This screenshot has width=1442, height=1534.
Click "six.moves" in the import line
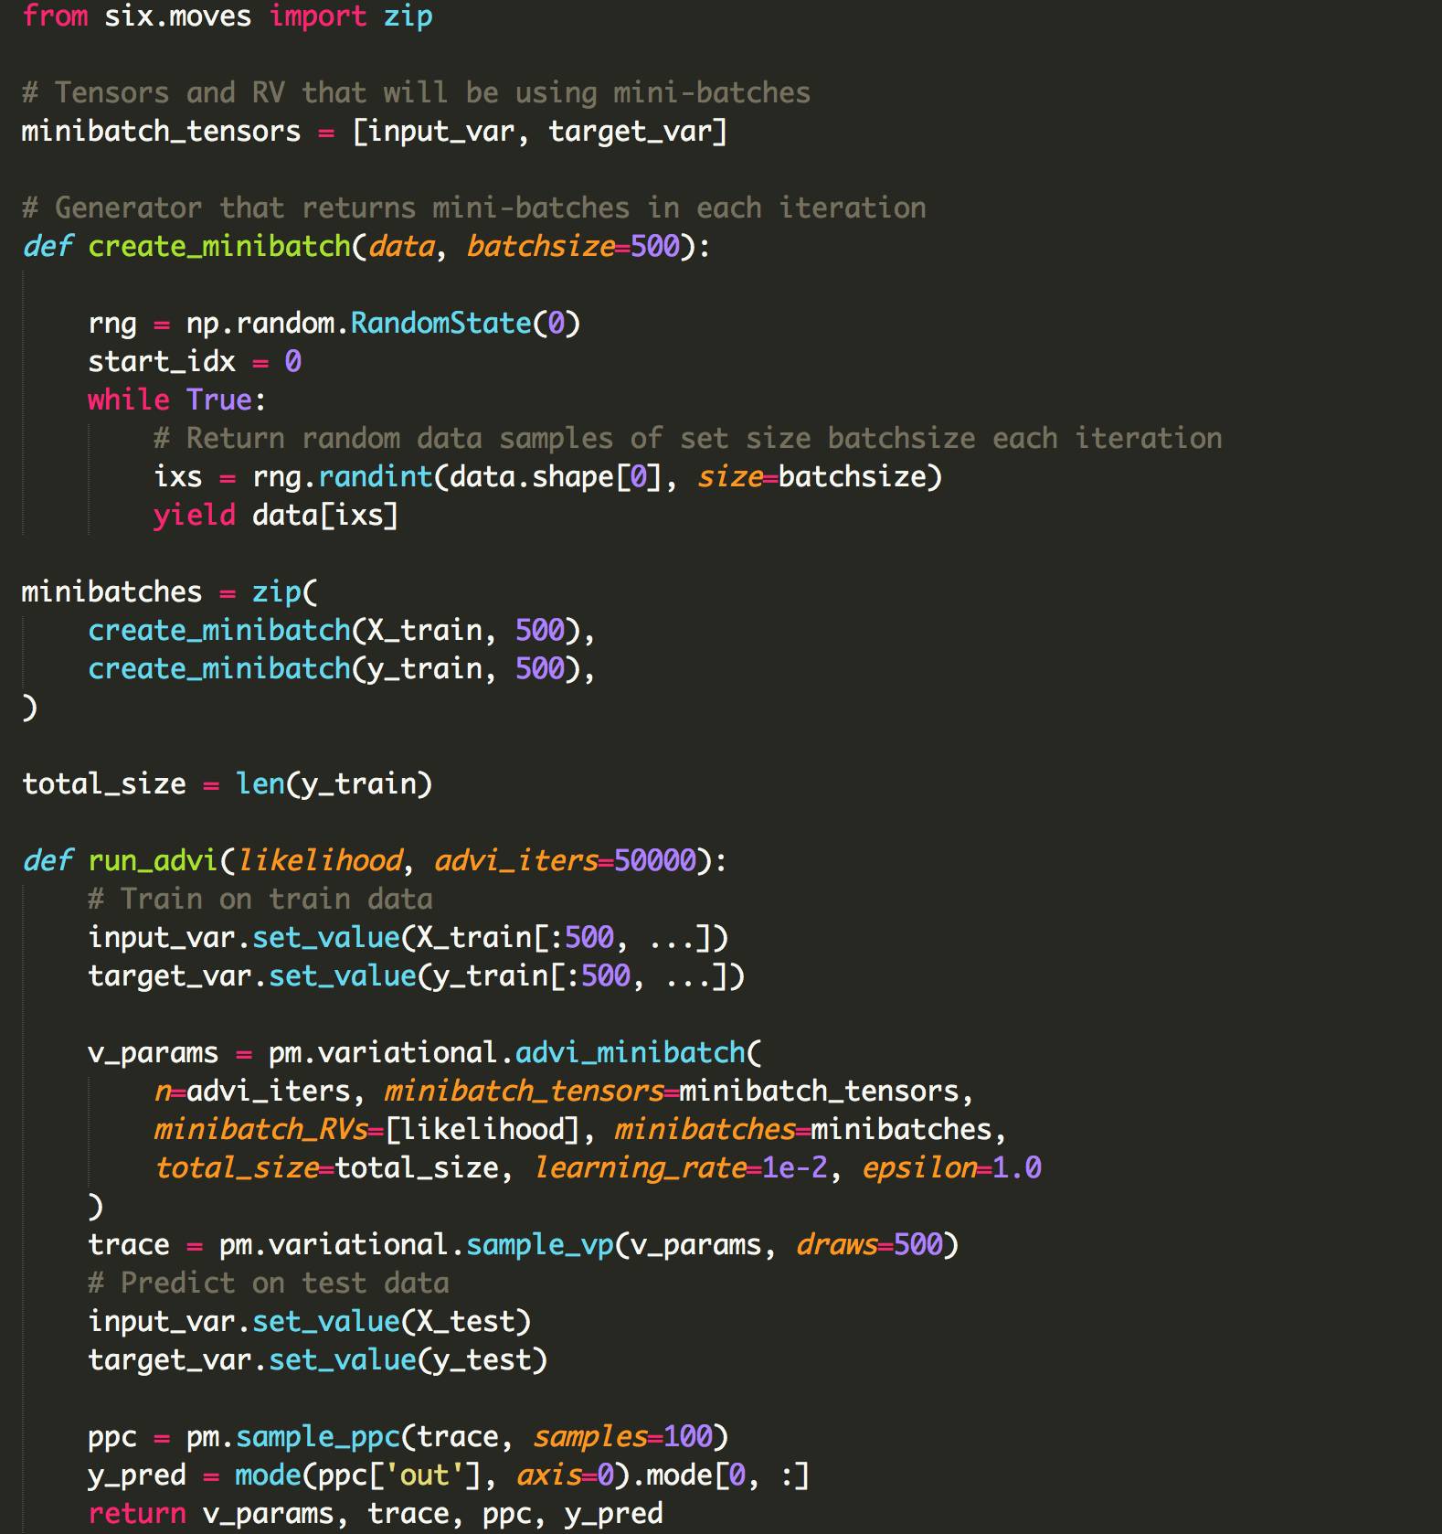(x=177, y=16)
